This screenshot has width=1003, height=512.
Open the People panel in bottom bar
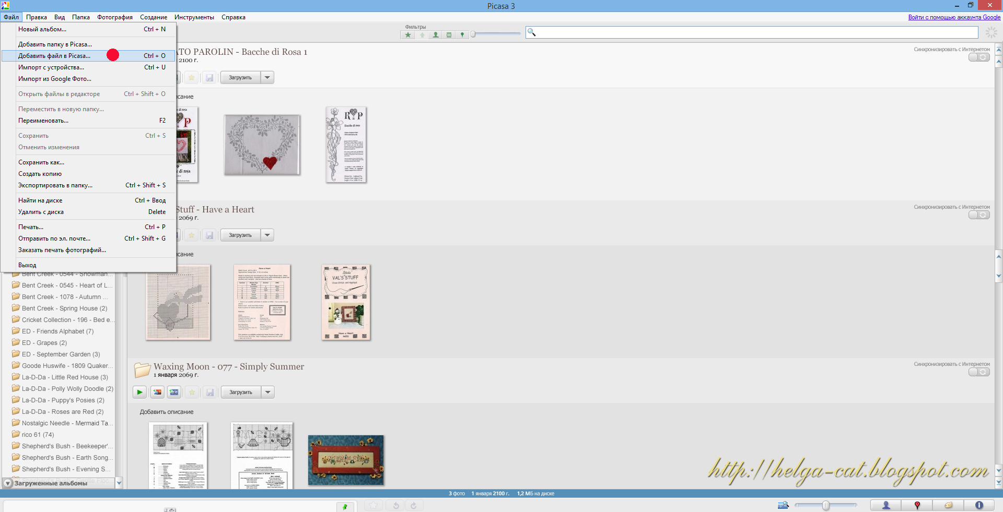tap(886, 505)
